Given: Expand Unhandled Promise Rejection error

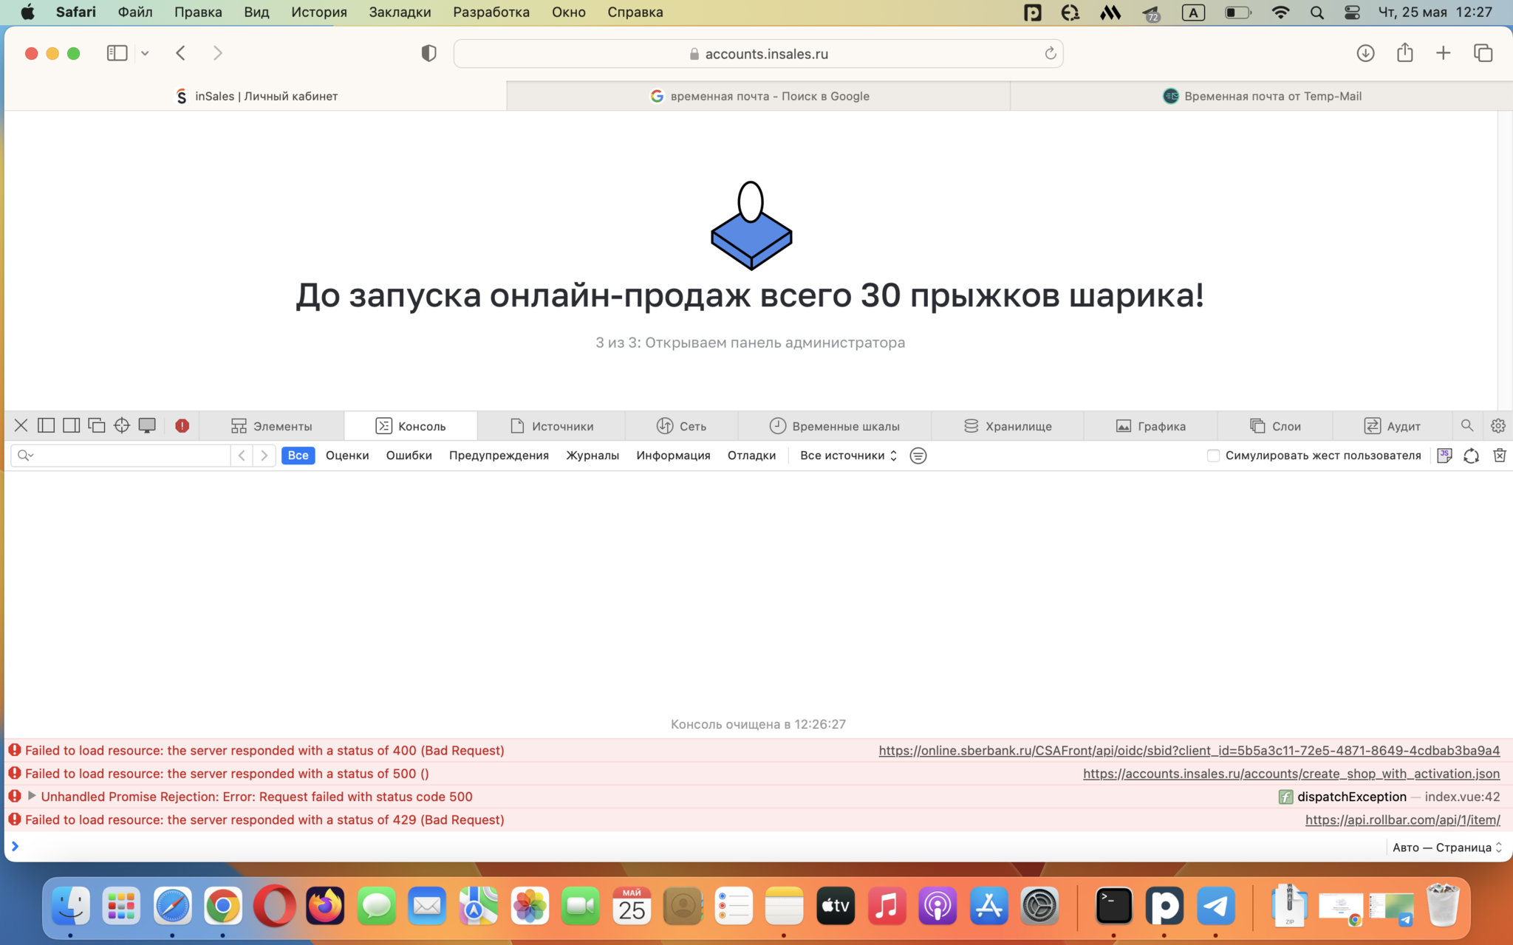Looking at the screenshot, I should tap(32, 796).
